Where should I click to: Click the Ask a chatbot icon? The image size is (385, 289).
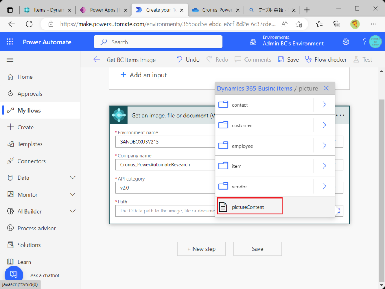click(14, 274)
